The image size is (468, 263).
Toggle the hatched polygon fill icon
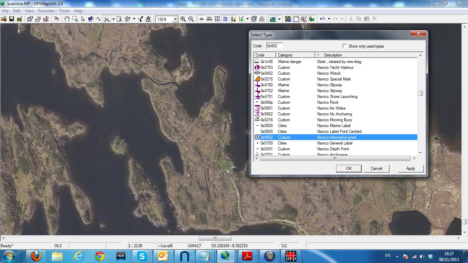(225, 19)
